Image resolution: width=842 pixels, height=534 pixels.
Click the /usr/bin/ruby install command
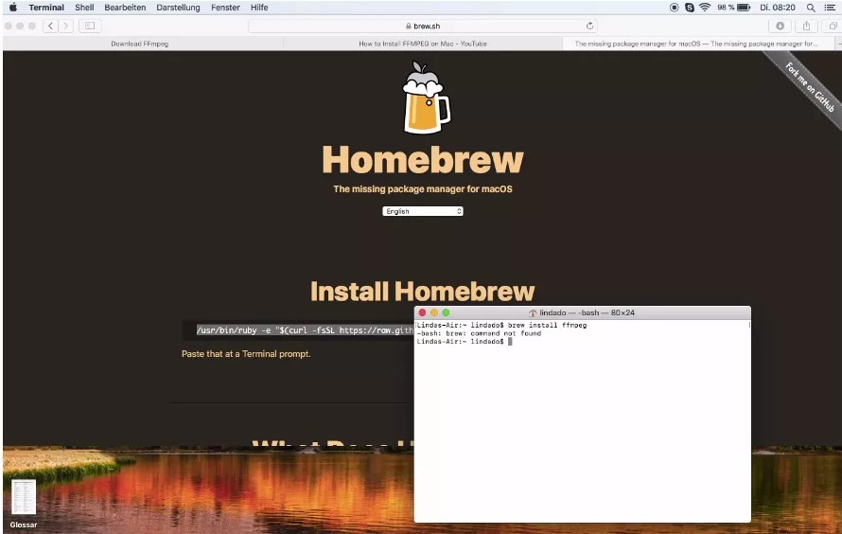pos(305,330)
